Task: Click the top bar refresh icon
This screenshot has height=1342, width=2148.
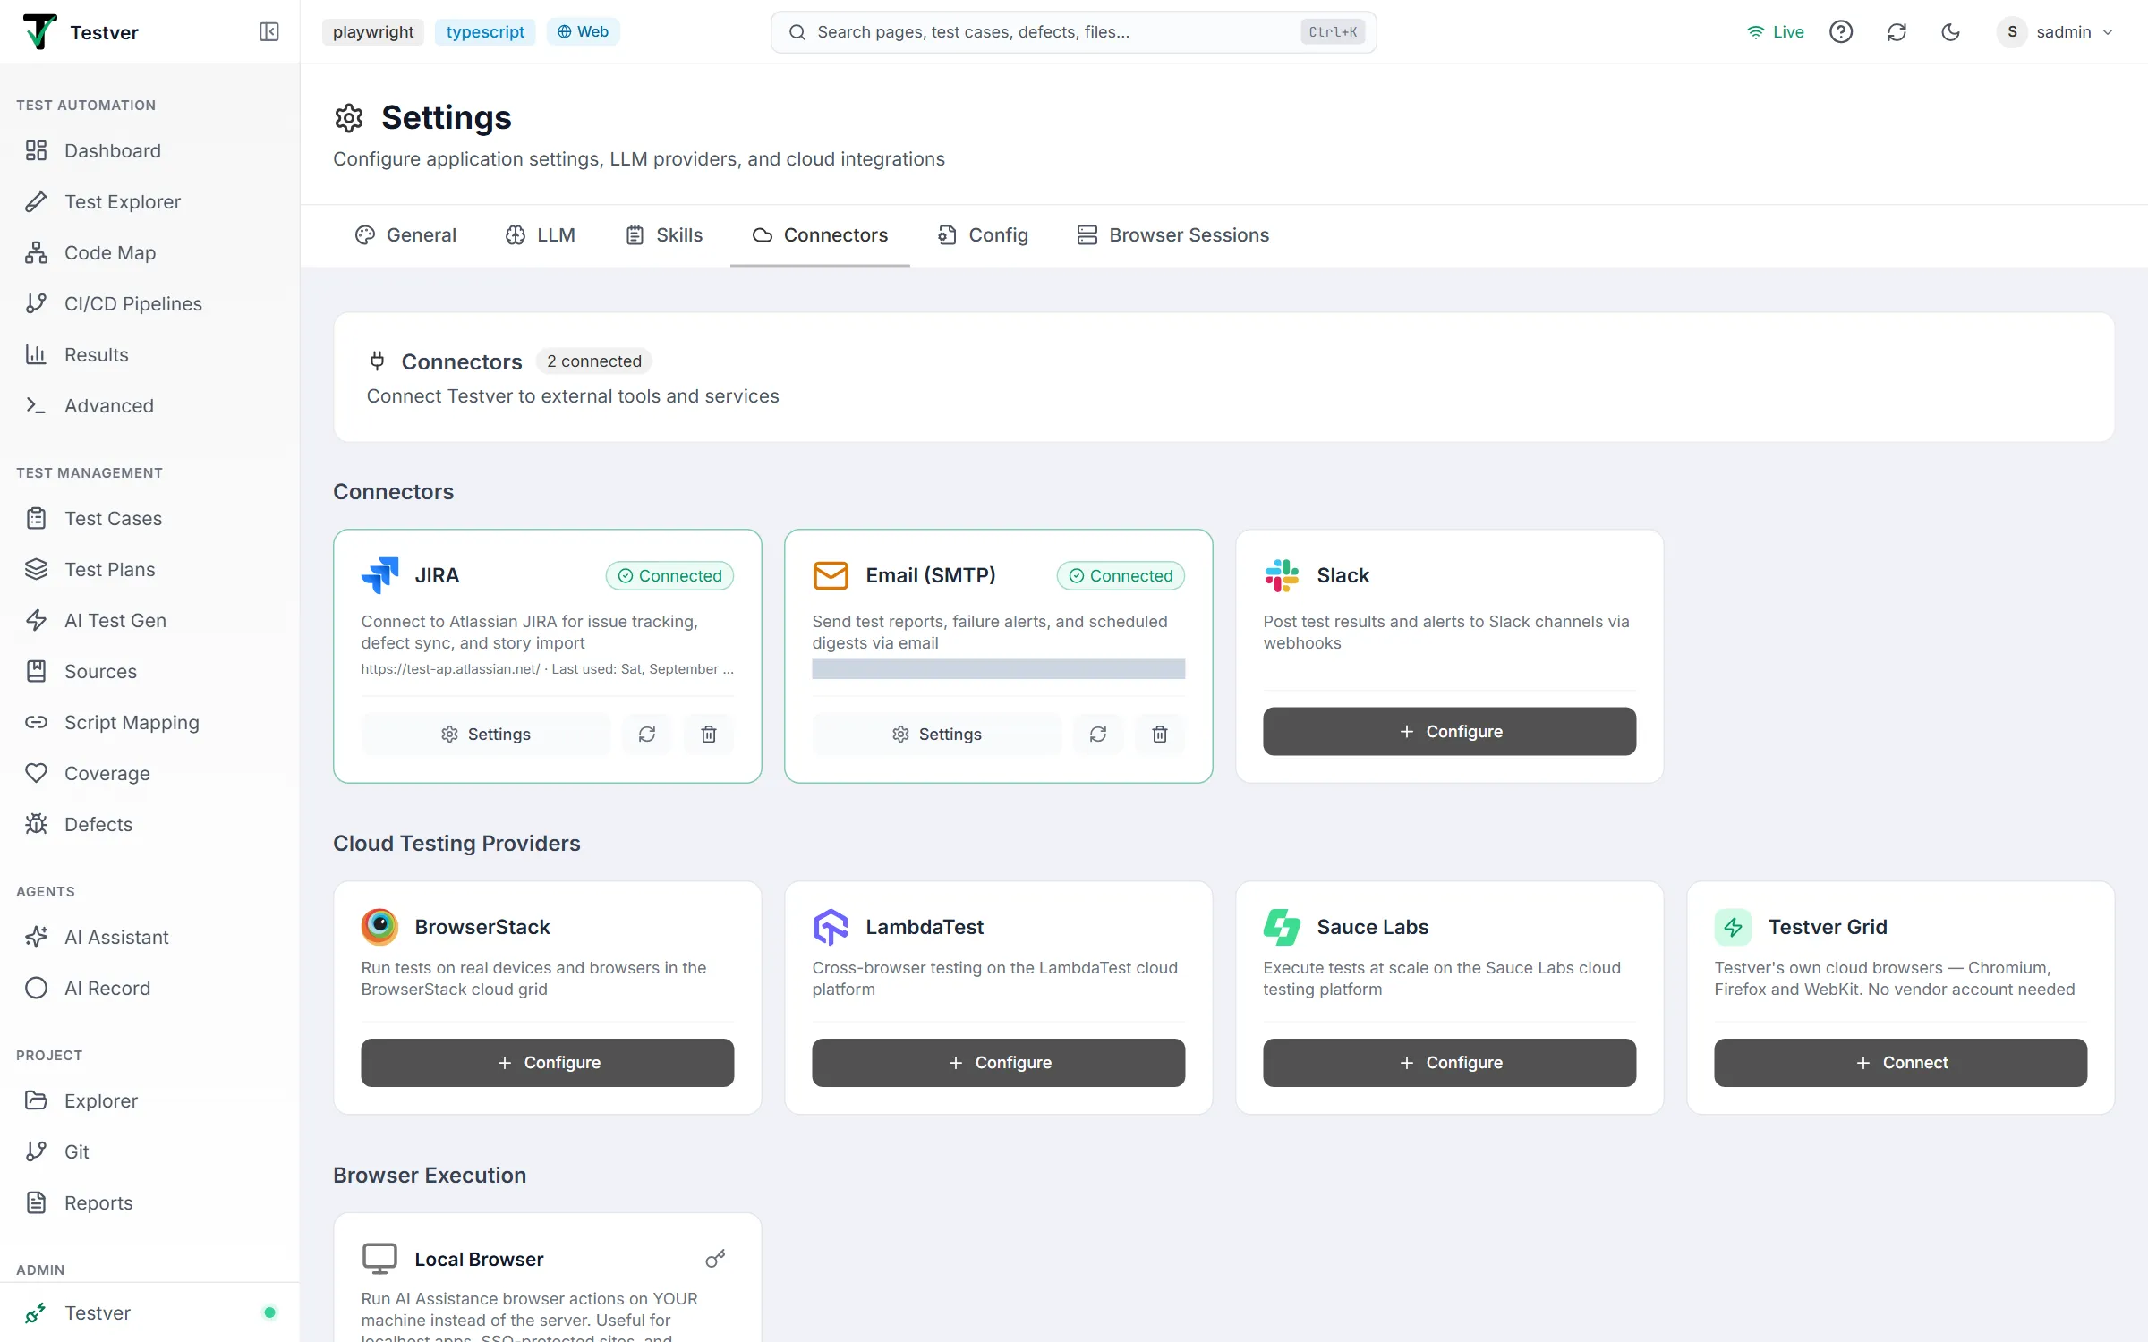Action: click(1897, 32)
